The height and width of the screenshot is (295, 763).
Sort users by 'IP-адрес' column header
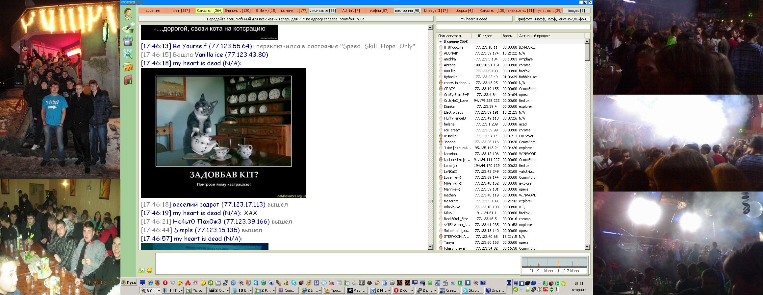pyautogui.click(x=485, y=36)
